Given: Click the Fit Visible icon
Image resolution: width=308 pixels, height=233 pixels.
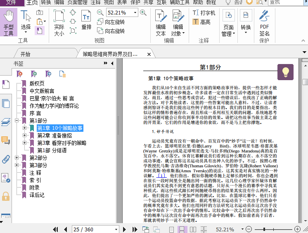Looking at the screenshot, I should (x=73, y=31).
